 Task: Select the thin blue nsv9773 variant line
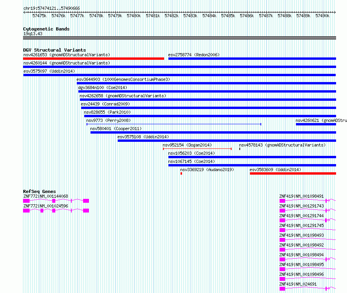[x=174, y=124]
